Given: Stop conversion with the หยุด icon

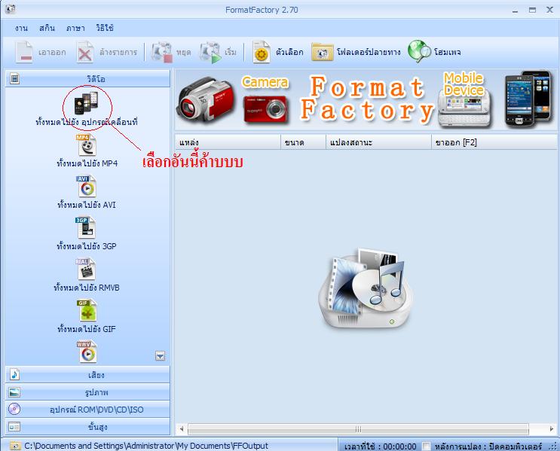Looking at the screenshot, I should pyautogui.click(x=162, y=53).
